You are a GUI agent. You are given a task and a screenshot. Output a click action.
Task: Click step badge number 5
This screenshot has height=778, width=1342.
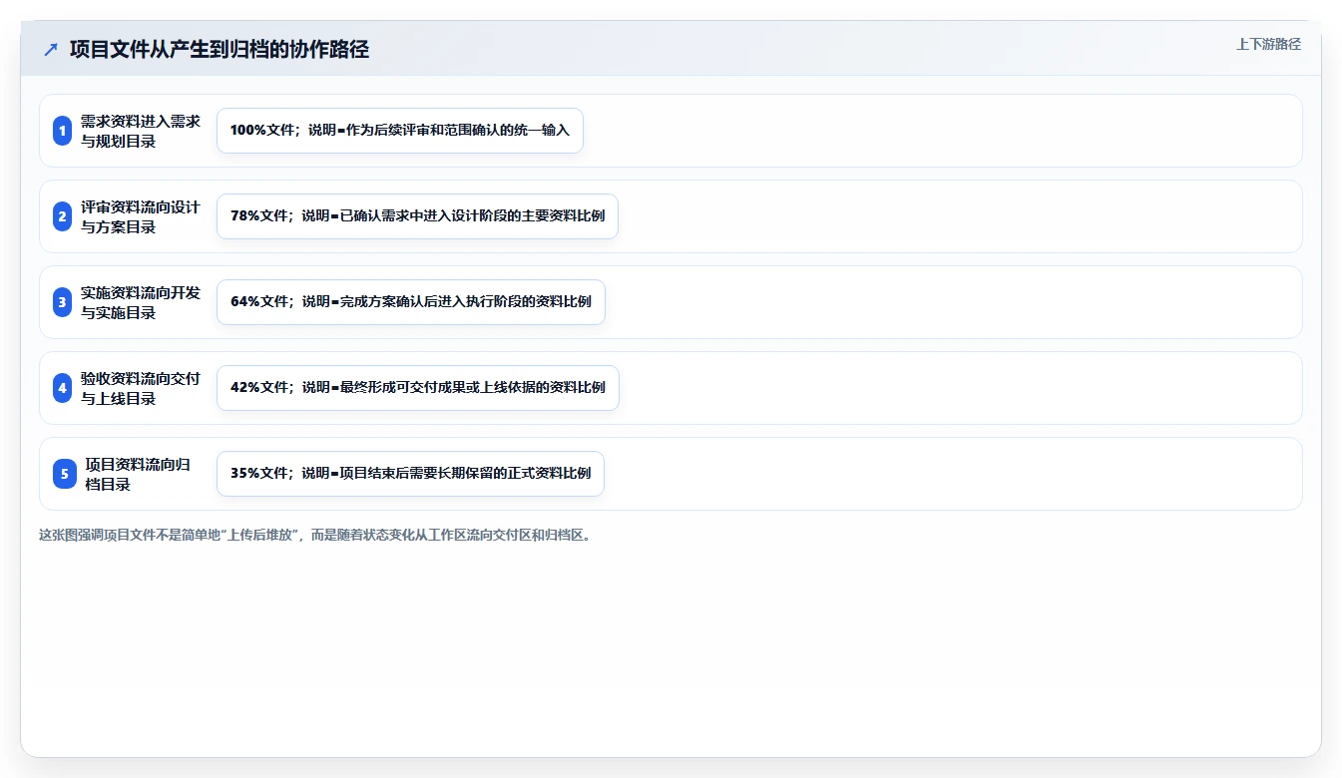pos(65,474)
